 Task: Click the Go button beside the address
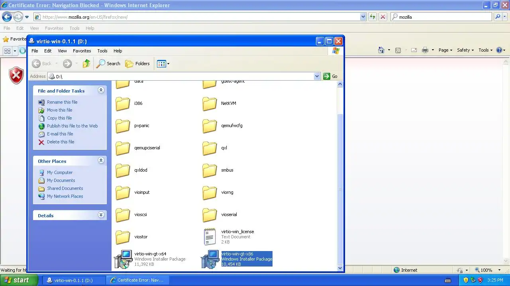coord(331,76)
